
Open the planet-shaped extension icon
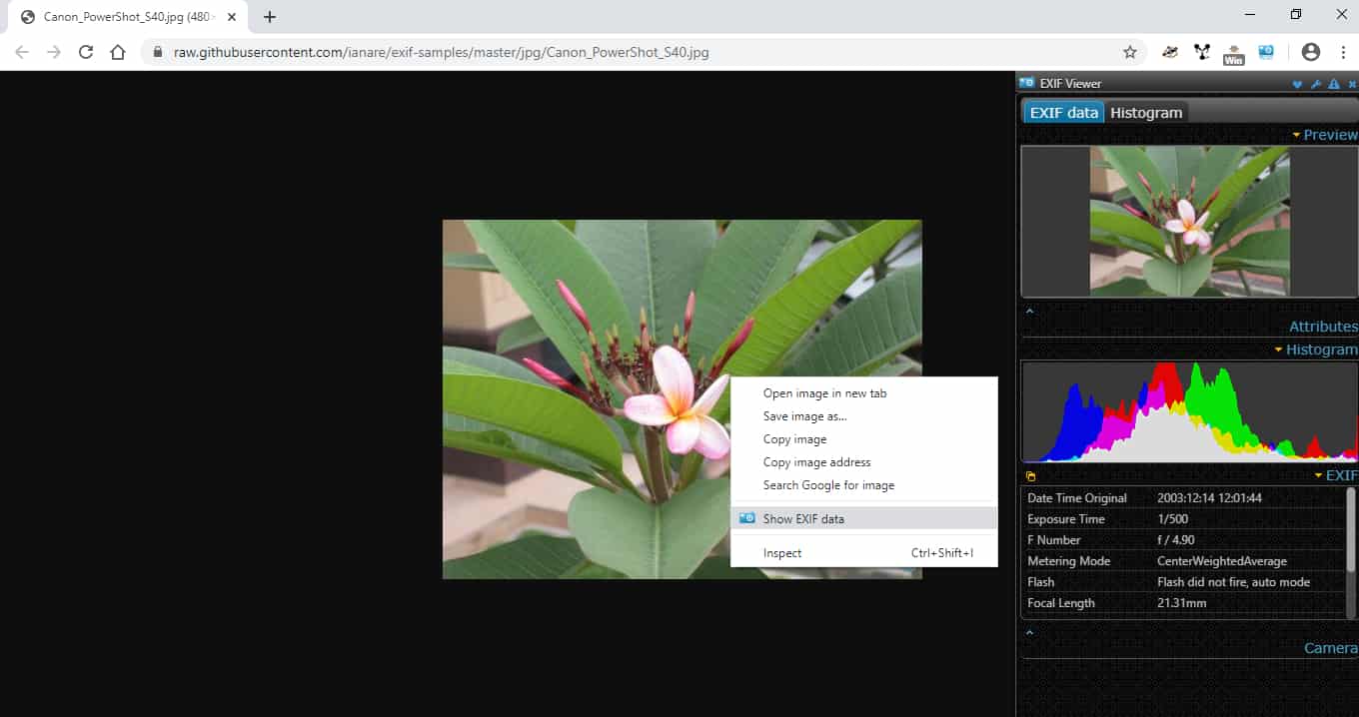pos(1170,52)
